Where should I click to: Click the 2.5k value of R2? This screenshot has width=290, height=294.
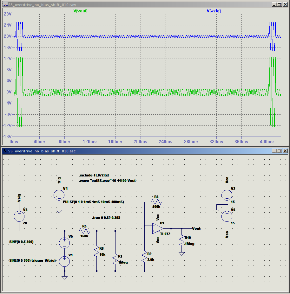(x=151, y=259)
